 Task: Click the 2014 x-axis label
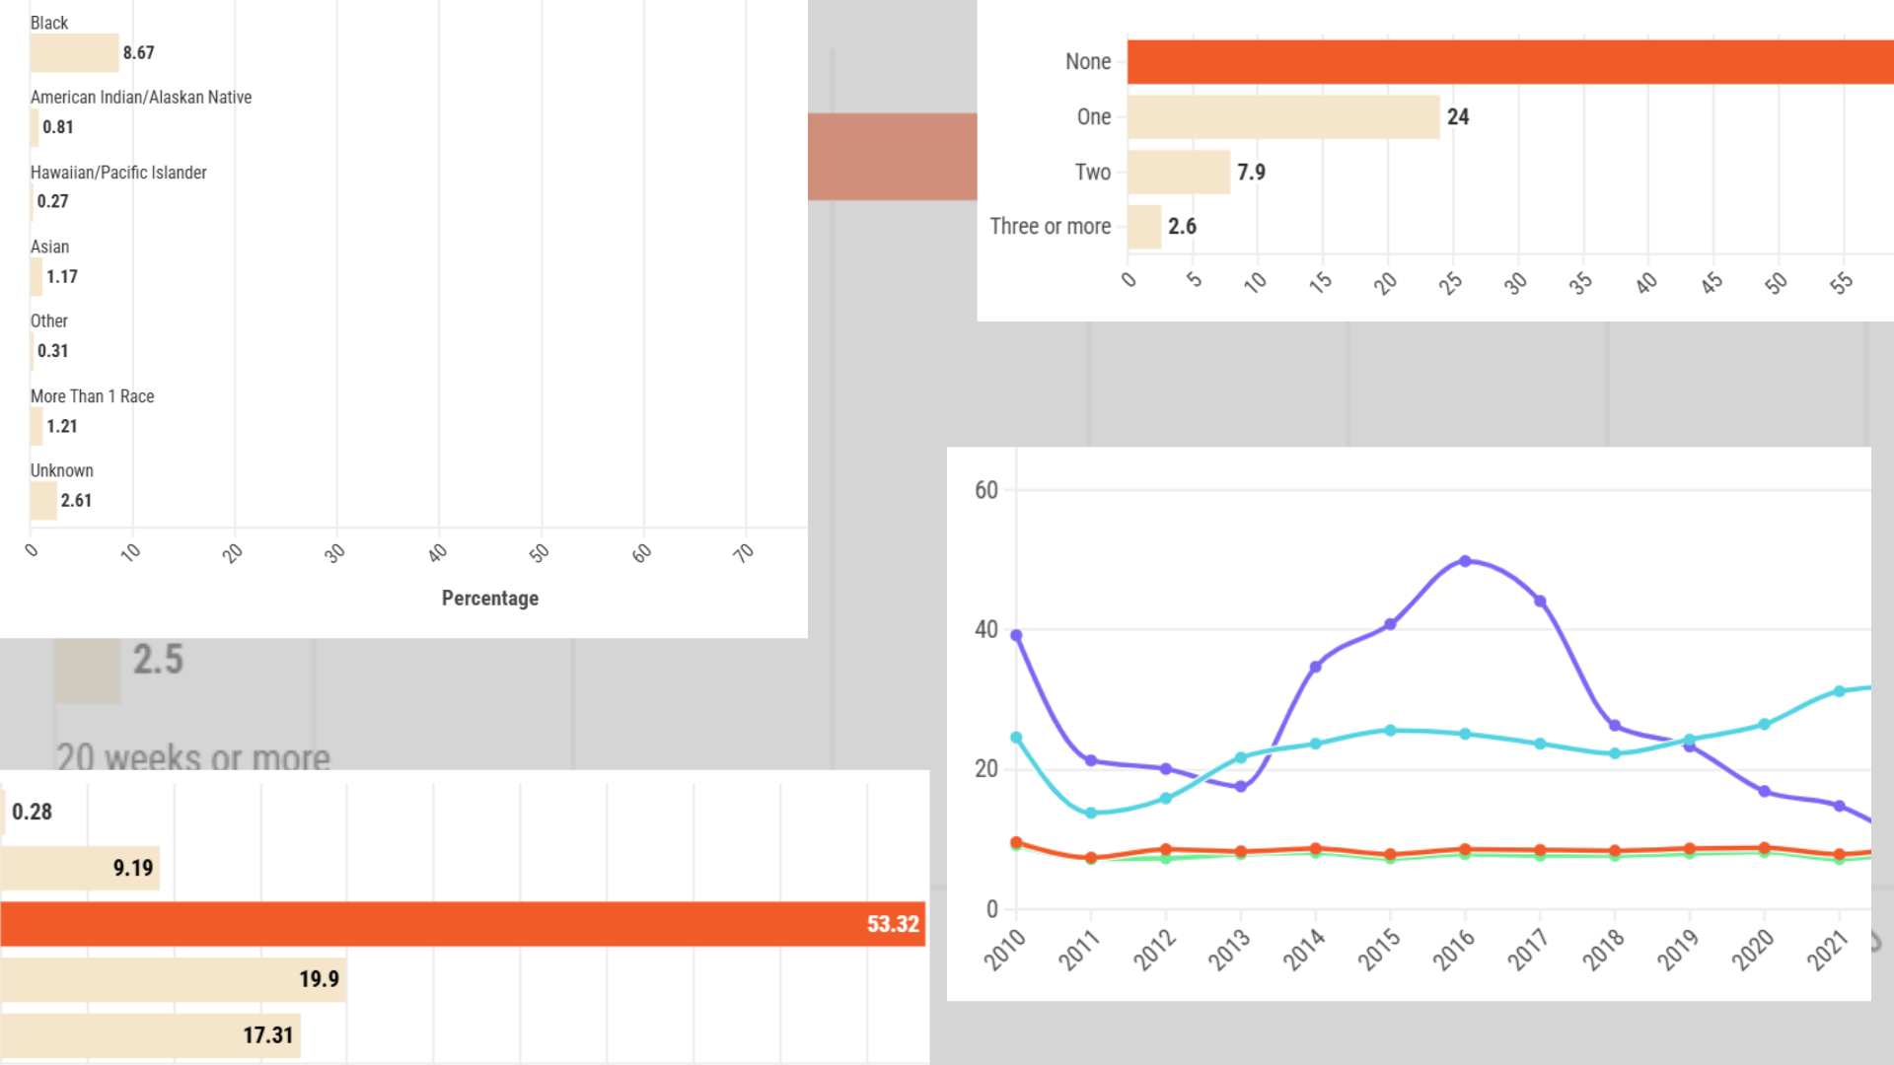[x=1303, y=951]
